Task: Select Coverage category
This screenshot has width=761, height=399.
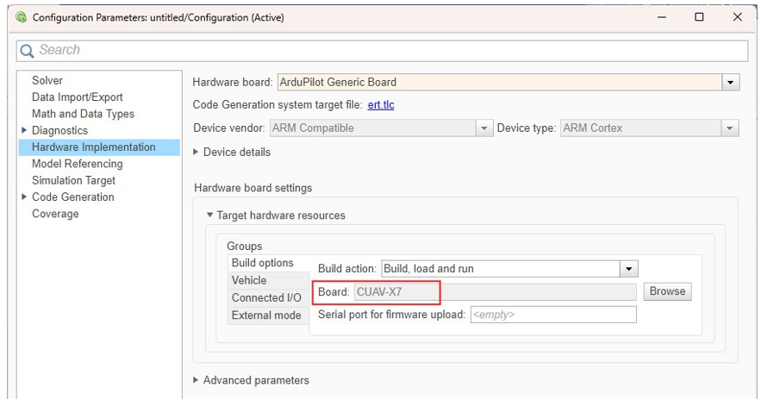Action: pyautogui.click(x=55, y=214)
